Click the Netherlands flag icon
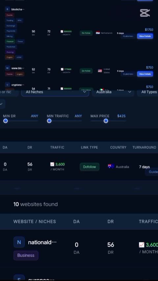Screen dimensions: 158x281 click(x=98, y=33)
